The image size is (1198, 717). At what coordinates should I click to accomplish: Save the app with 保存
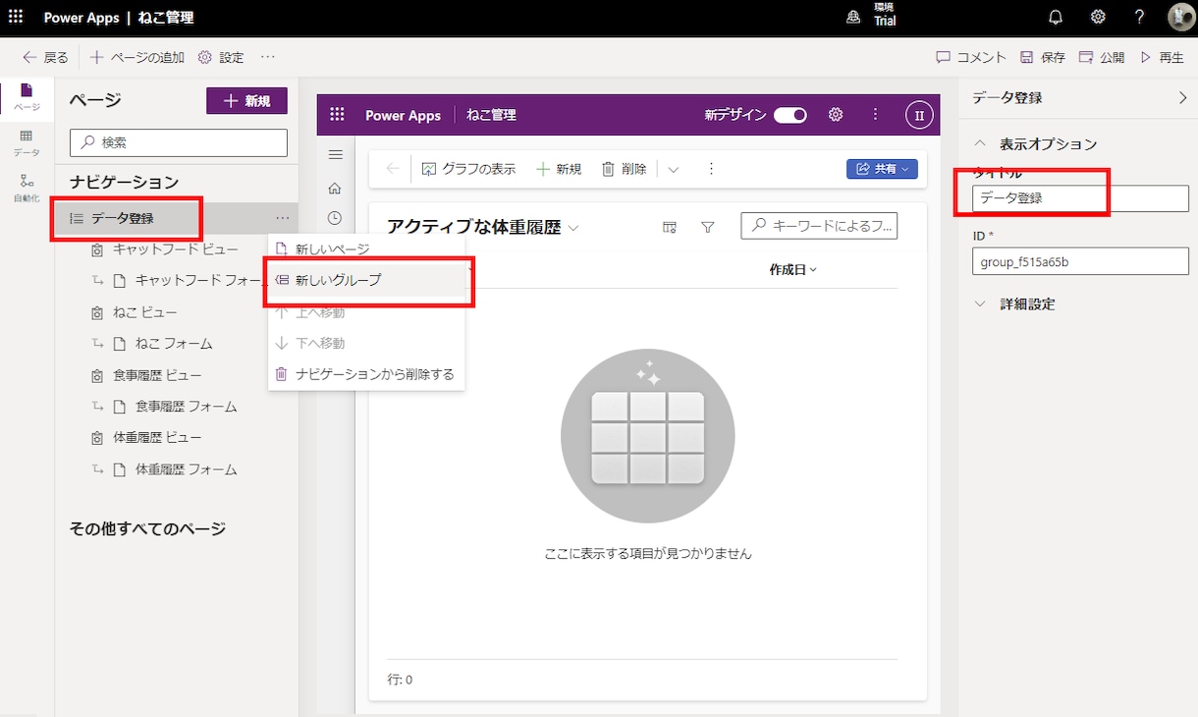pos(1043,57)
